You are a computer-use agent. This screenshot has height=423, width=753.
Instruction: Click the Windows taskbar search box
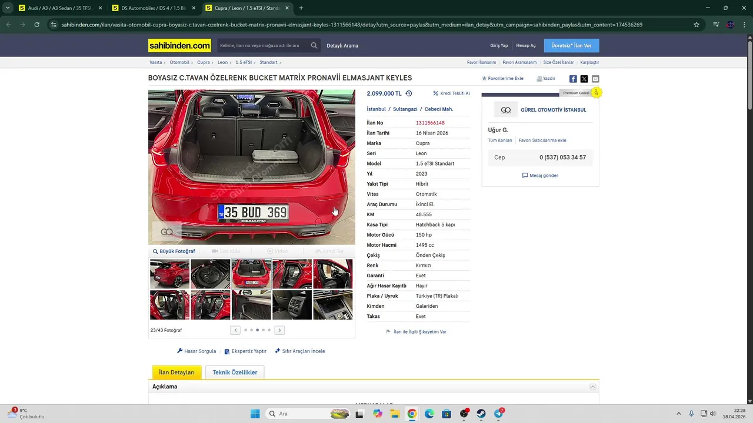[x=308, y=414]
